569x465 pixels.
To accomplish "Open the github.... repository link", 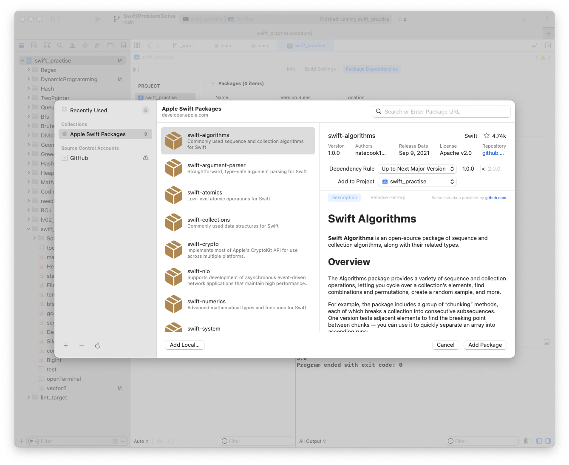I will coord(493,153).
